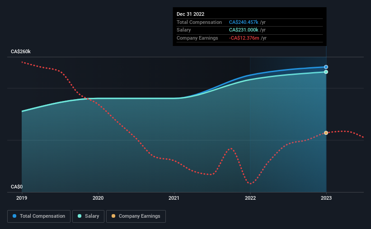The image size is (371, 229).
Task: Toggle the Salary legend button
Action: (88, 216)
